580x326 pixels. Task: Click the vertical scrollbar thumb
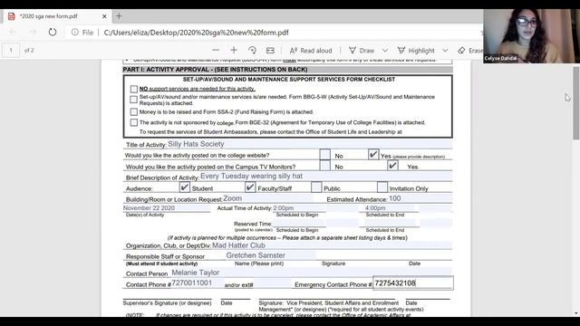click(x=576, y=103)
